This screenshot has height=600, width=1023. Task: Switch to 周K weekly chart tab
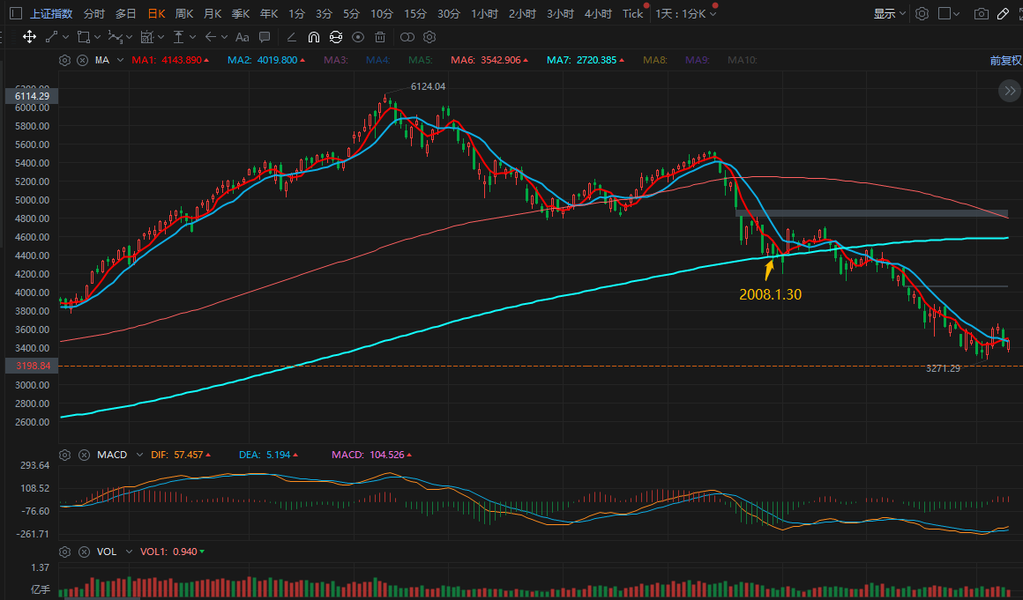[x=184, y=13]
